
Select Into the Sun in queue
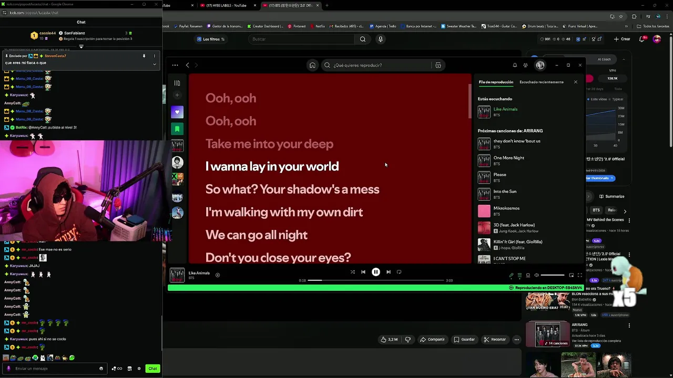(x=528, y=194)
